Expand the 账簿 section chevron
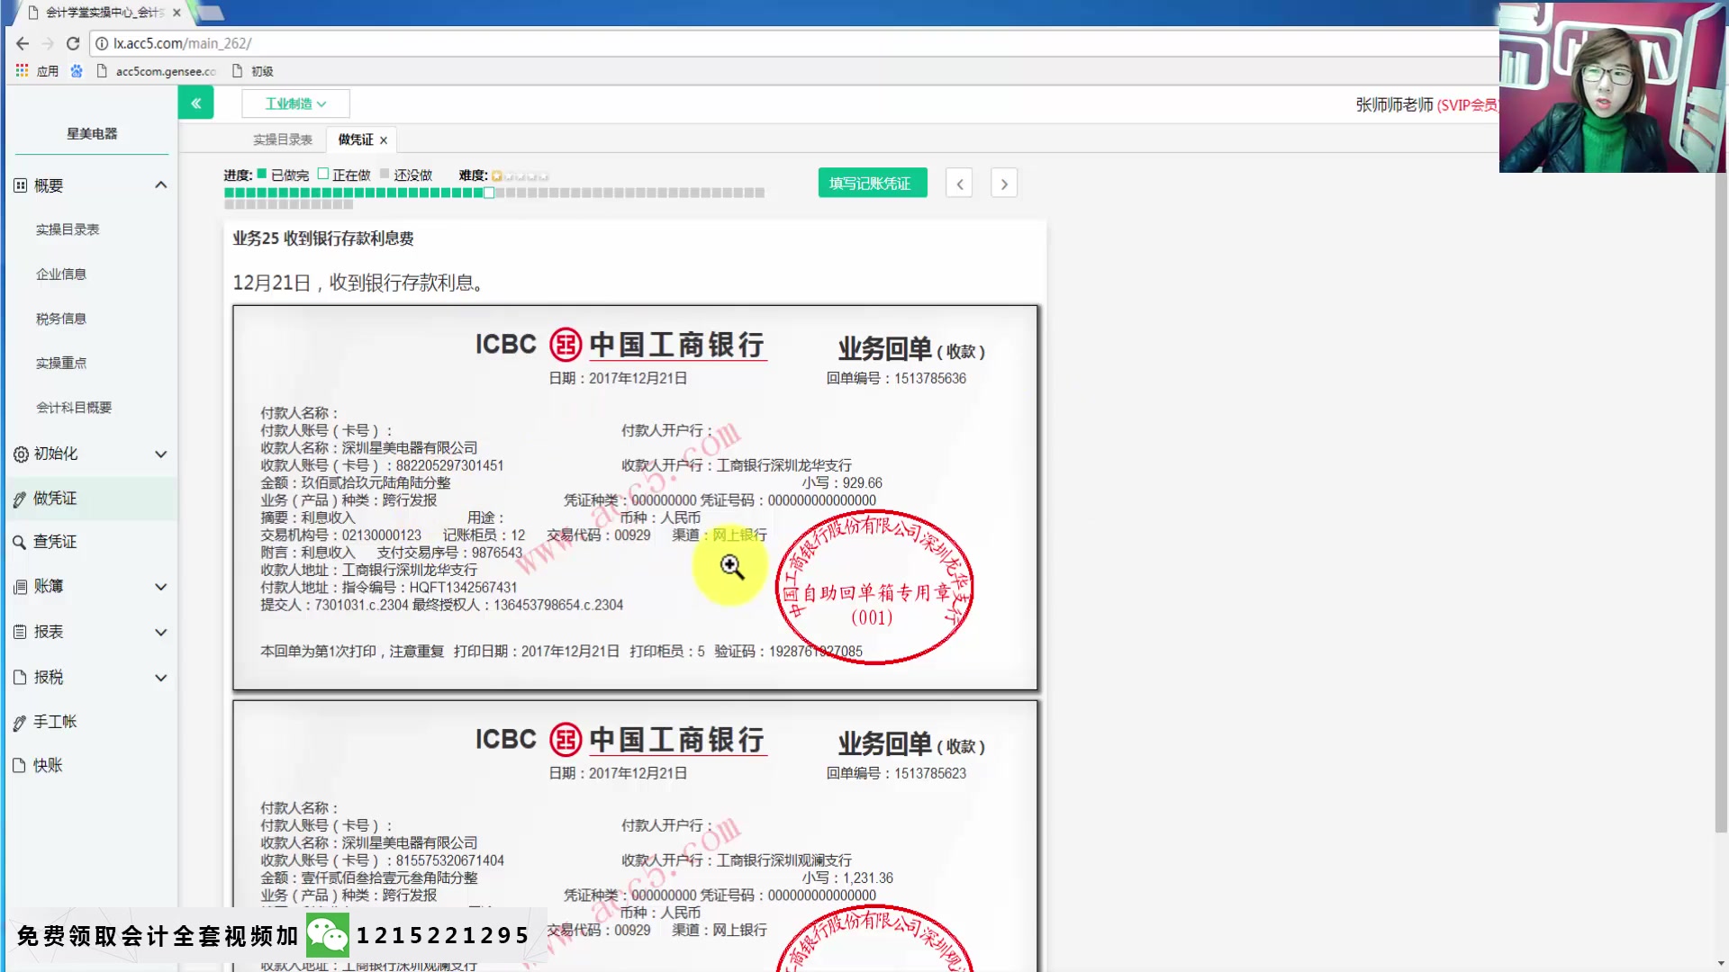Image resolution: width=1729 pixels, height=972 pixels. (x=161, y=586)
